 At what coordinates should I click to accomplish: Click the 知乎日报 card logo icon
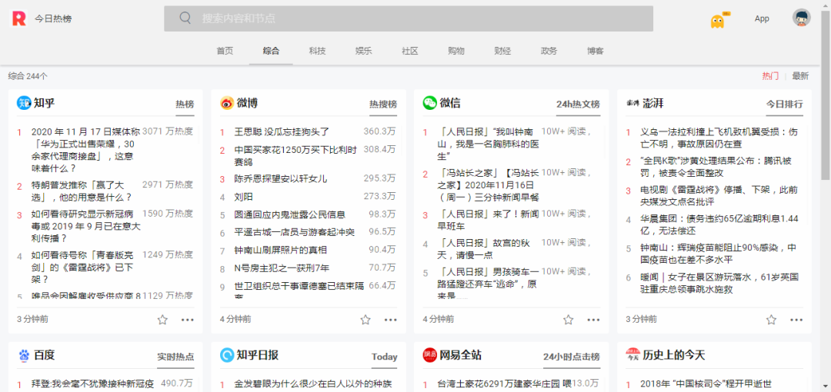[x=227, y=355]
